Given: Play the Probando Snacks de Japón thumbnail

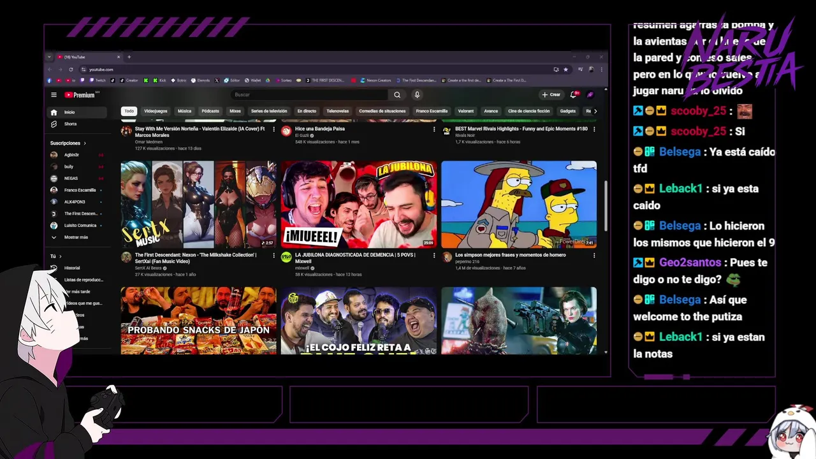Looking at the screenshot, I should (x=199, y=321).
